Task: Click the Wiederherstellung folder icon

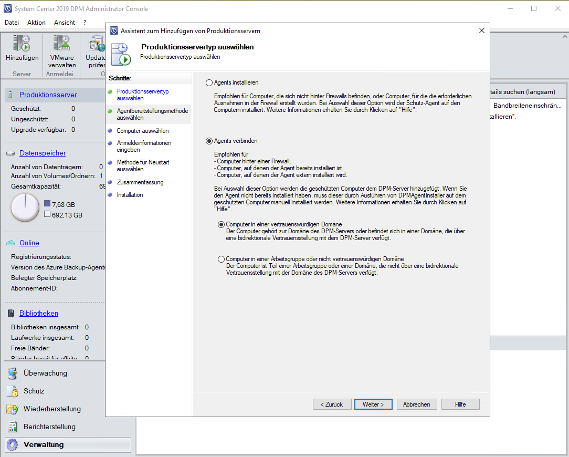Action: tap(13, 409)
